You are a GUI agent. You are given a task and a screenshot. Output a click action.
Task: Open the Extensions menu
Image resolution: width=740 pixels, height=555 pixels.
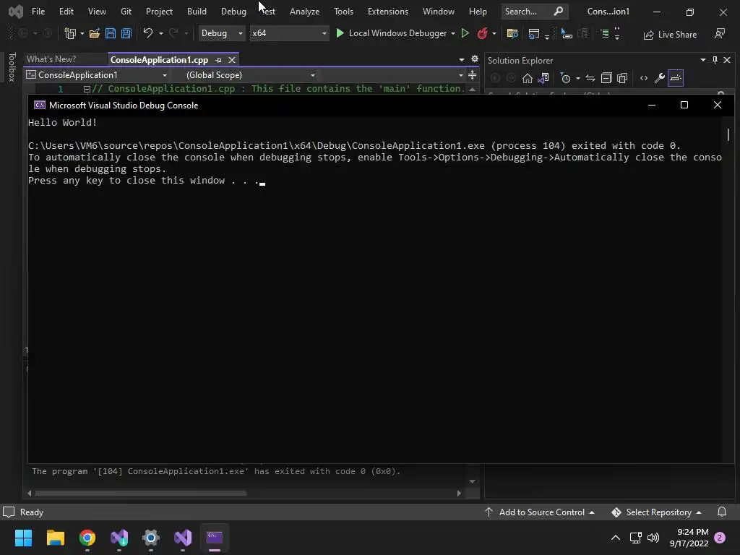point(388,12)
